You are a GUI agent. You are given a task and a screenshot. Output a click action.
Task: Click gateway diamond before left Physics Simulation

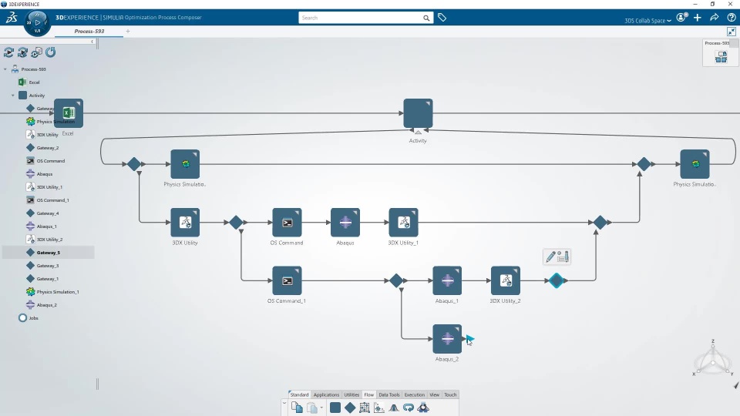[x=134, y=164]
